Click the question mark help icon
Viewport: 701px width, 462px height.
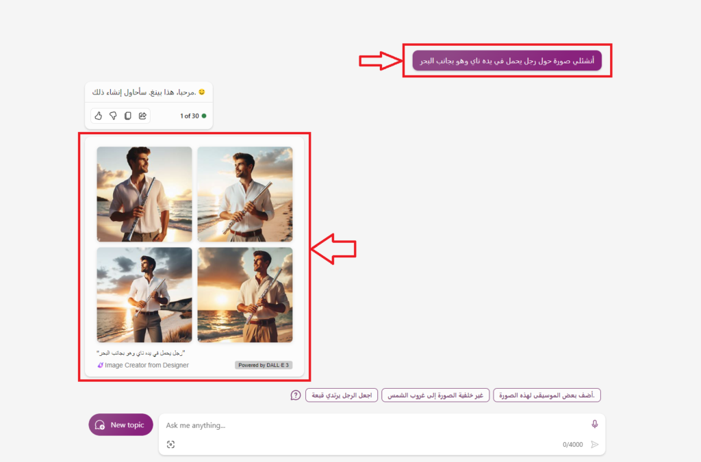[296, 395]
